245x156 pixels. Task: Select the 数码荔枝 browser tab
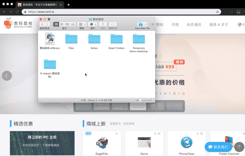pos(40,5)
